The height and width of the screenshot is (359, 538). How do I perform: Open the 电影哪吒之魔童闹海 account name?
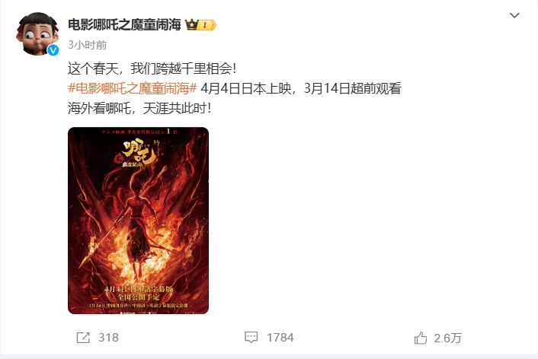point(124,24)
